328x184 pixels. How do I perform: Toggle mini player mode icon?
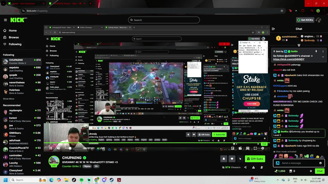point(233,148)
